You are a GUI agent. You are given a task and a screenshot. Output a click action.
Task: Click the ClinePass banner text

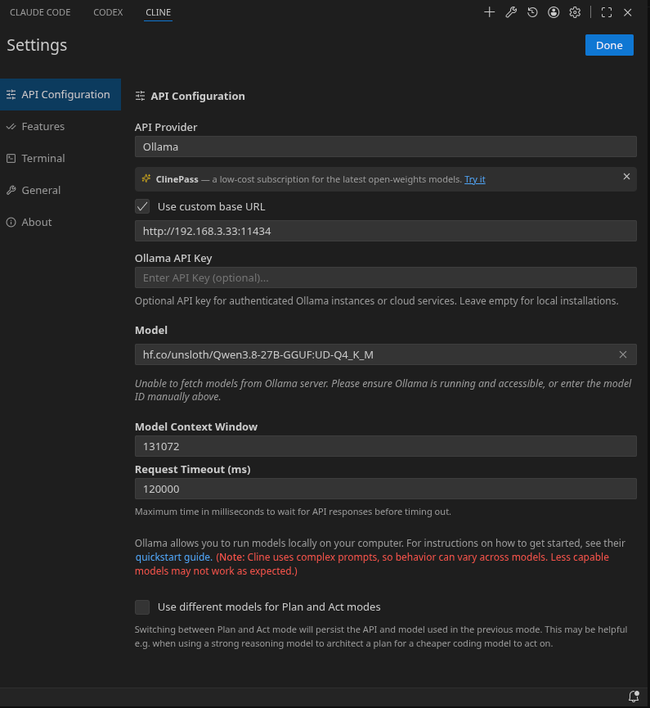tap(309, 179)
